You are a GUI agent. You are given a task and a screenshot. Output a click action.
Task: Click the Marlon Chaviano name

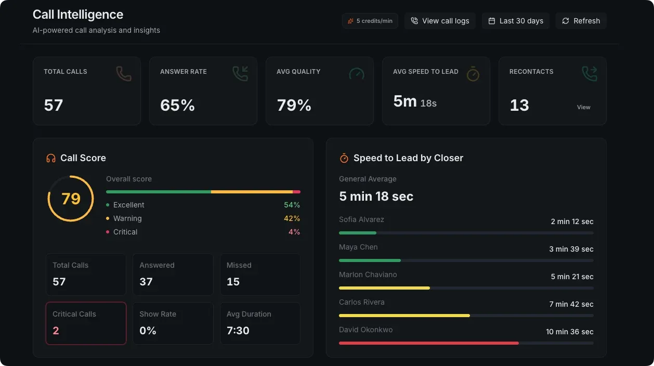pyautogui.click(x=368, y=274)
